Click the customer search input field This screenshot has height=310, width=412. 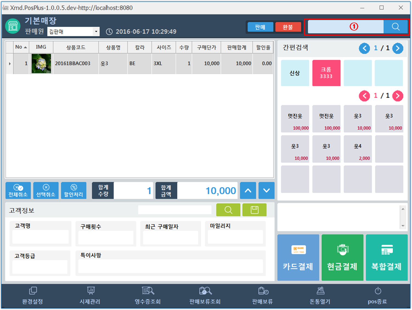click(175, 210)
